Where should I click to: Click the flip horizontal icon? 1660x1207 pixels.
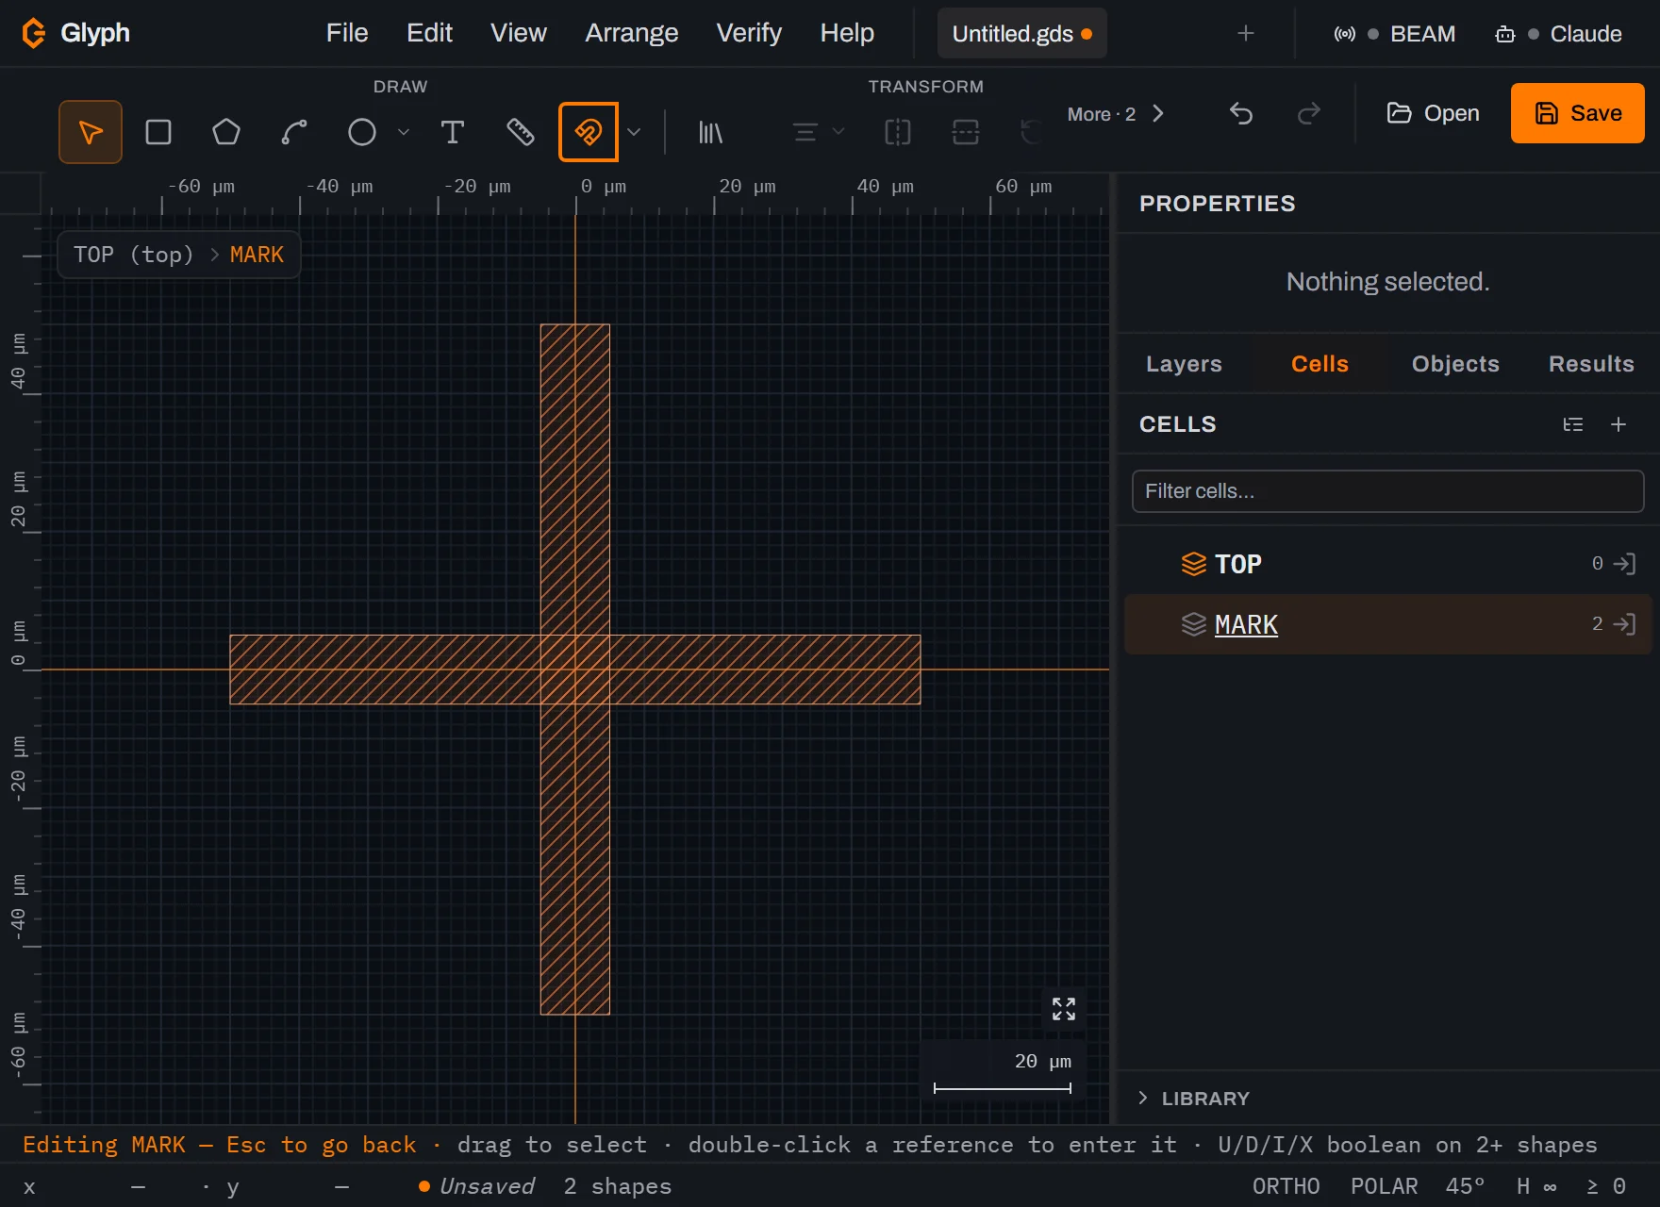pyautogui.click(x=898, y=132)
